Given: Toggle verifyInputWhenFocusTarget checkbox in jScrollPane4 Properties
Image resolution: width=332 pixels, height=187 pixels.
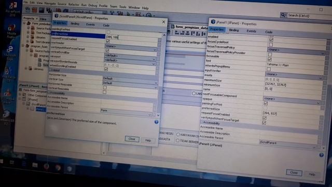Looking at the screenshot, I should (107, 50).
